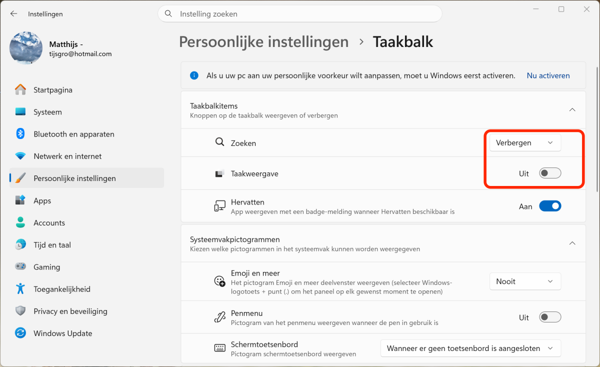Click the Nu activeren link
Image resolution: width=600 pixels, height=367 pixels.
click(x=548, y=76)
